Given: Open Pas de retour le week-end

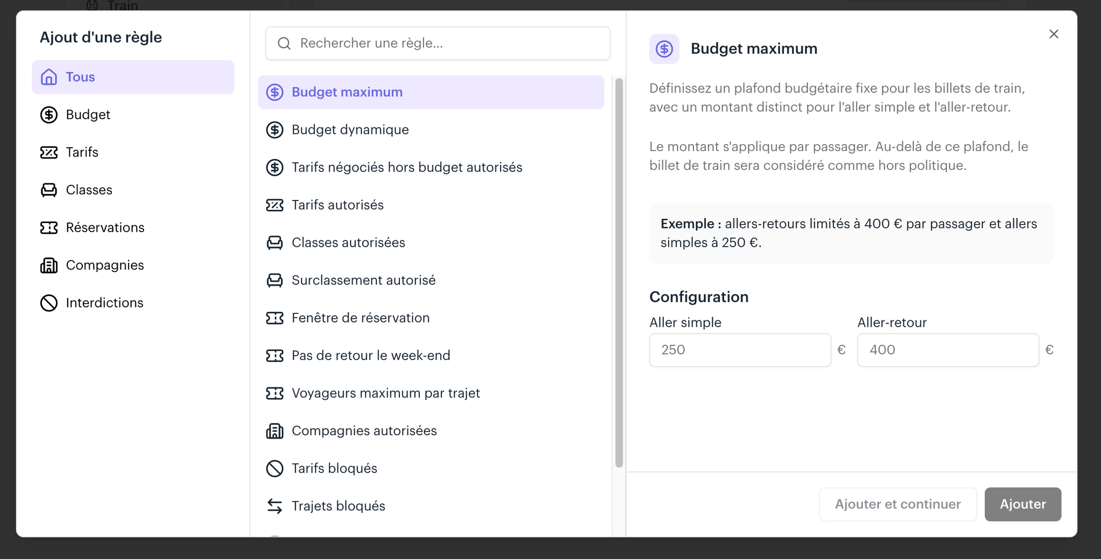Looking at the screenshot, I should tap(431, 355).
